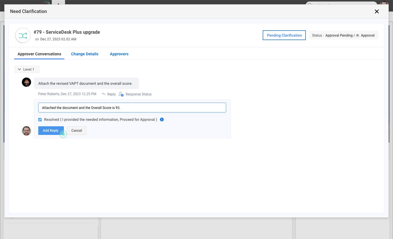
Task: Click the replying user's avatar near Add Reply
Action: 26,131
